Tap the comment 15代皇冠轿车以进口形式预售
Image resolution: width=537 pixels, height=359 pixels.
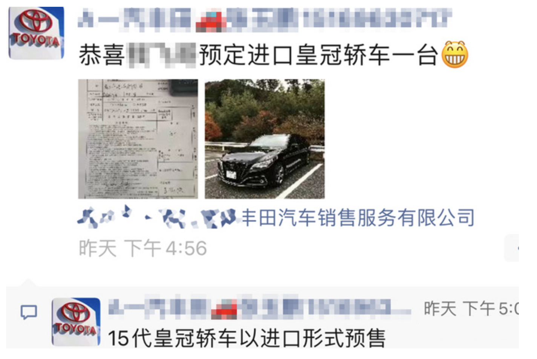(x=247, y=338)
